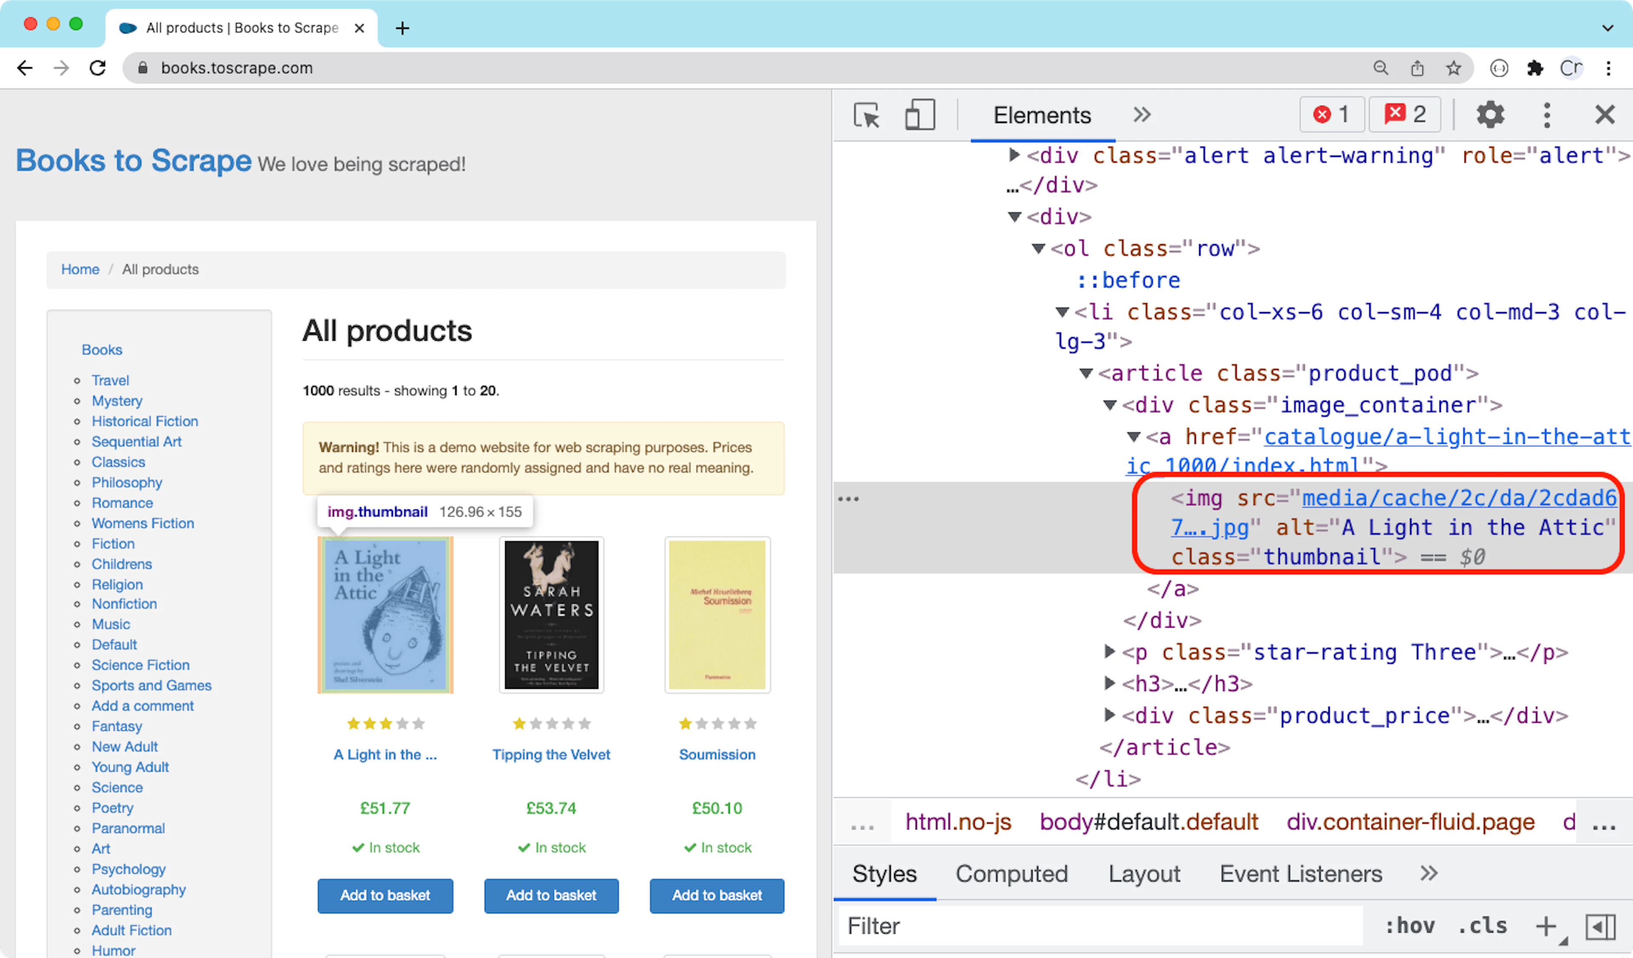Screen dimensions: 1633x958
Task: Go back with the browser back arrow
Action: [25, 68]
